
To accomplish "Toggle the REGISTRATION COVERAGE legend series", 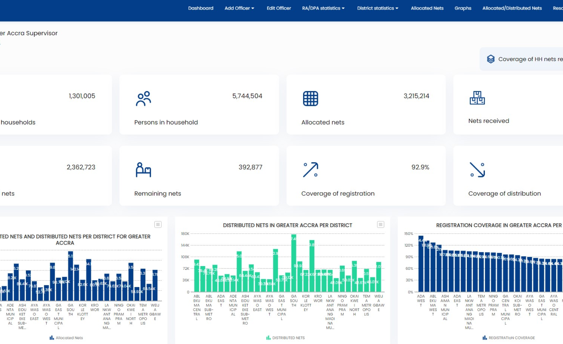I will [509, 338].
